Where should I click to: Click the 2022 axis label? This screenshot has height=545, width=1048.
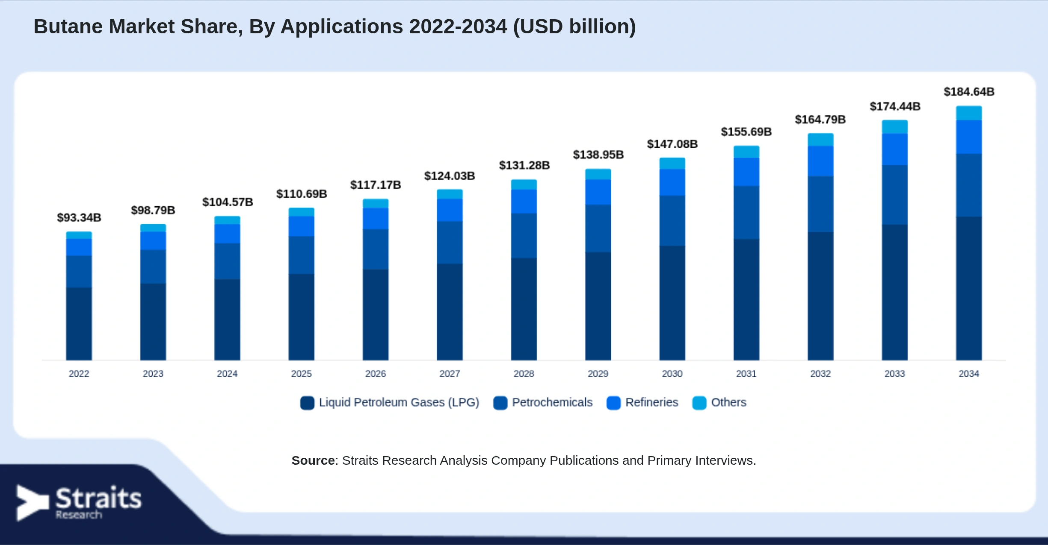[x=79, y=374]
